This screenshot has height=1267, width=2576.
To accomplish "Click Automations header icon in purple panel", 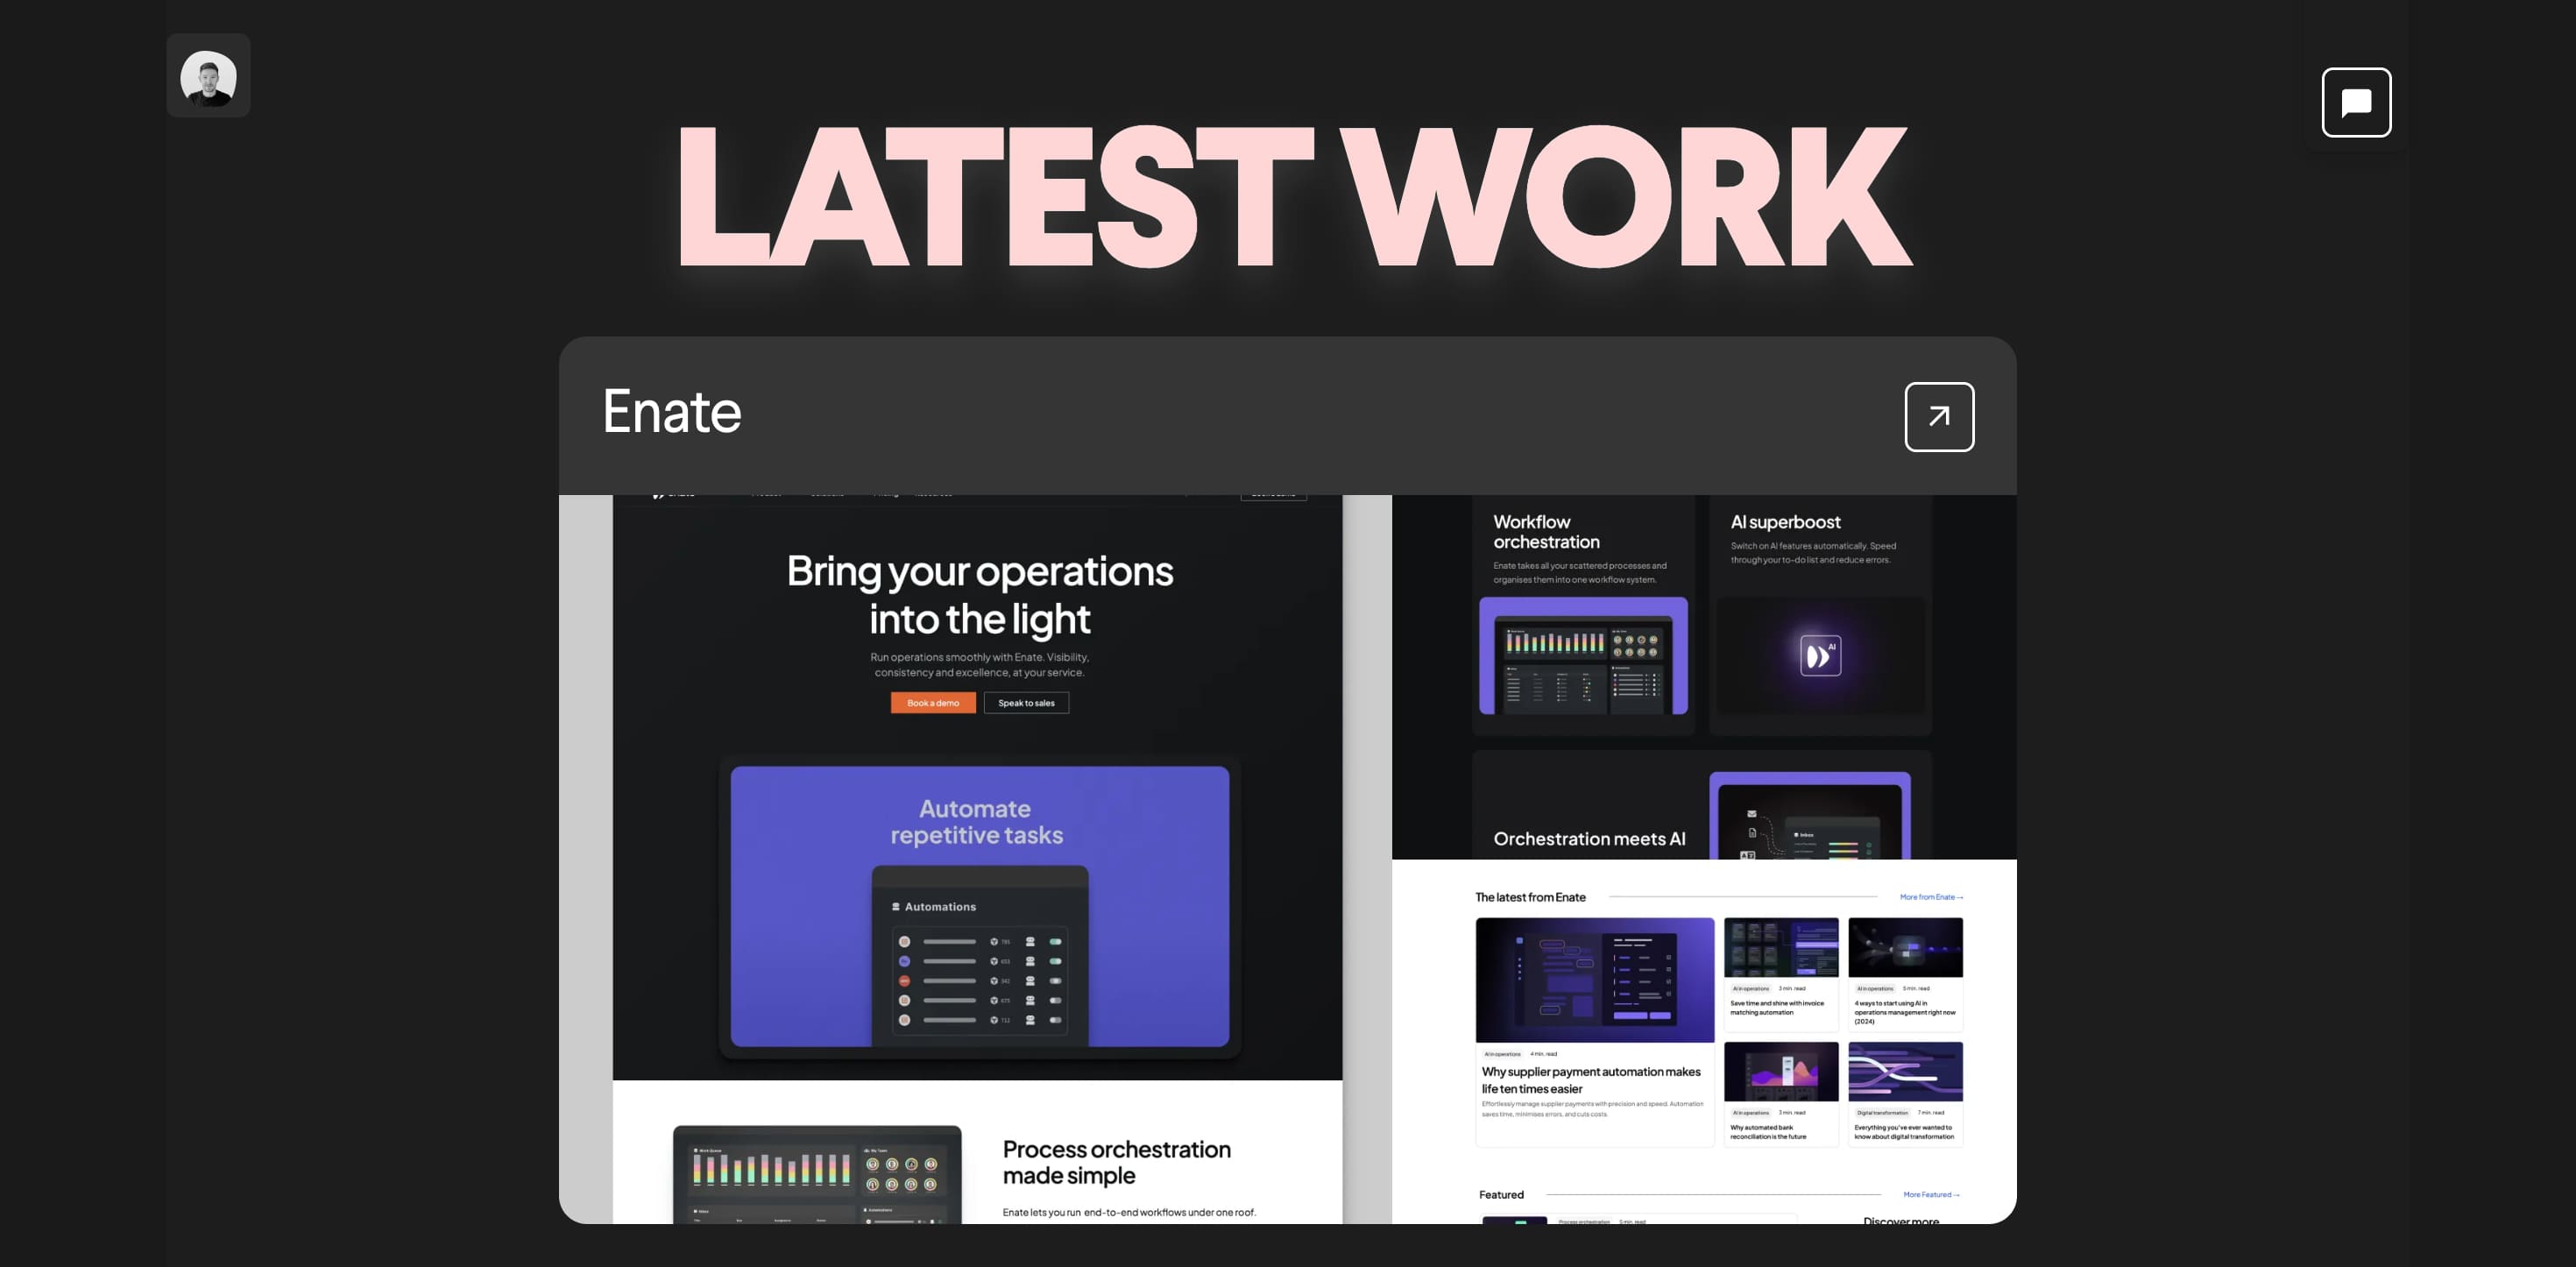I will 895,907.
